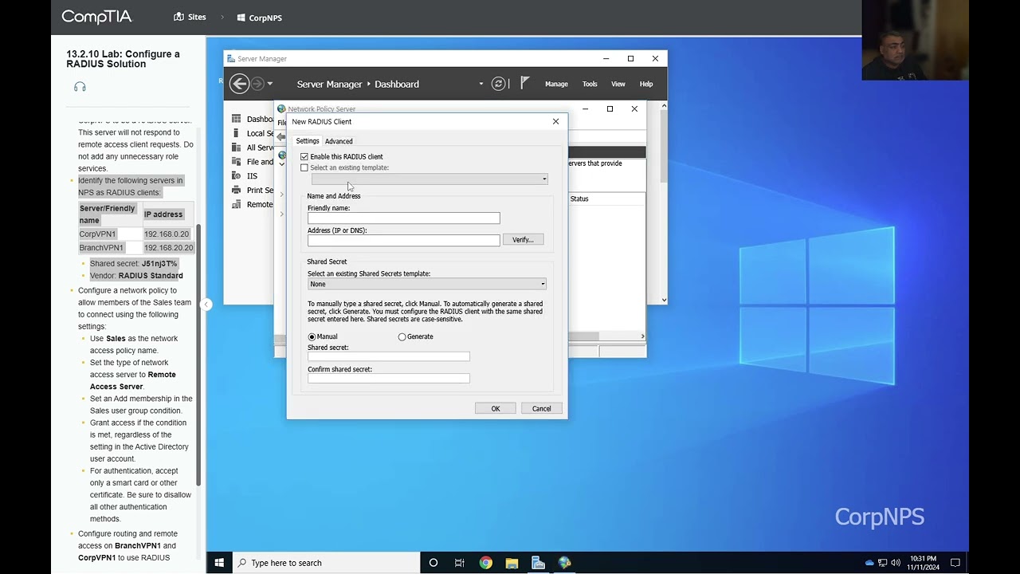This screenshot has width=1020, height=574.
Task: Open Cortana circle on taskbar
Action: (433, 563)
